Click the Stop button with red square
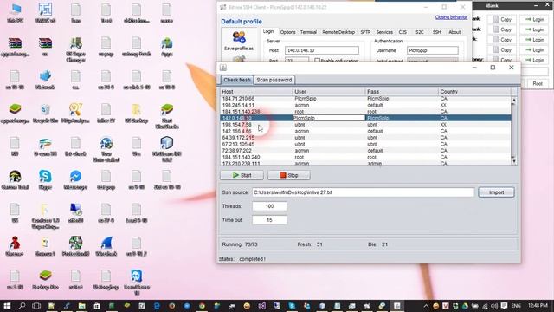 point(288,175)
